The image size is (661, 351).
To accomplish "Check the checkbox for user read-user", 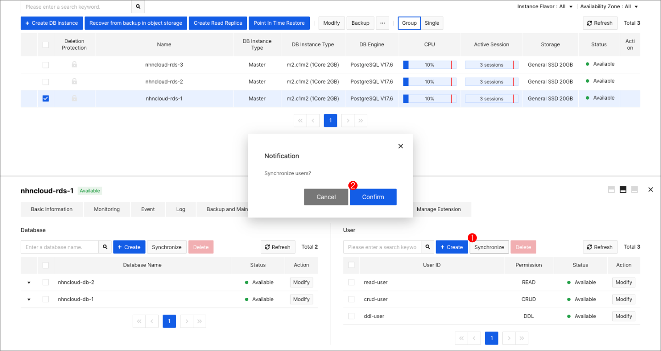I will tap(351, 282).
